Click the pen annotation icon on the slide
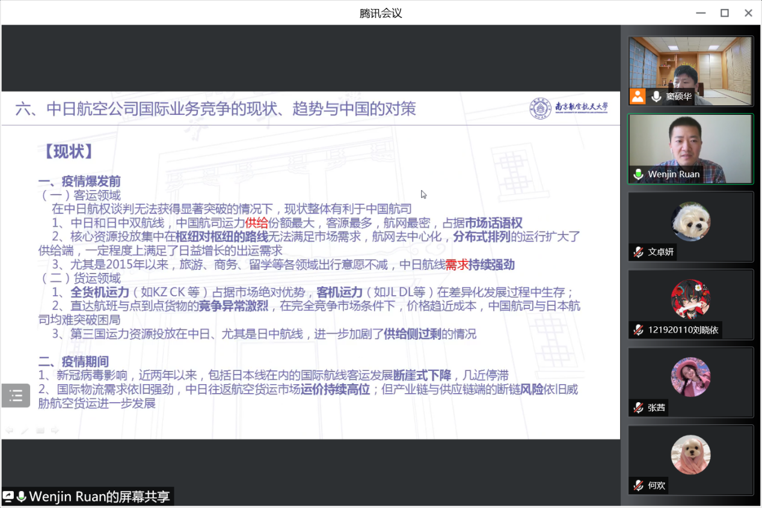 [25, 430]
